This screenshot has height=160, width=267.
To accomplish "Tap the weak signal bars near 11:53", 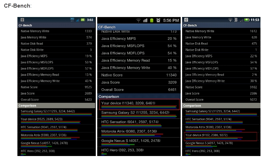I will [242, 20].
